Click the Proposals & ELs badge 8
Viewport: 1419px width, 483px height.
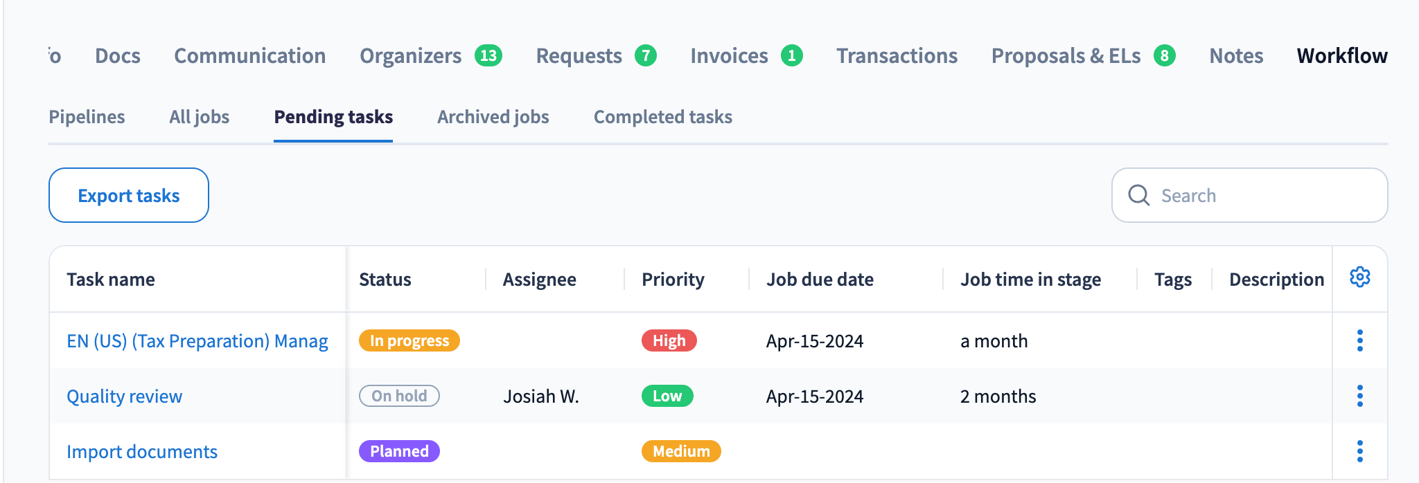pyautogui.click(x=1164, y=55)
